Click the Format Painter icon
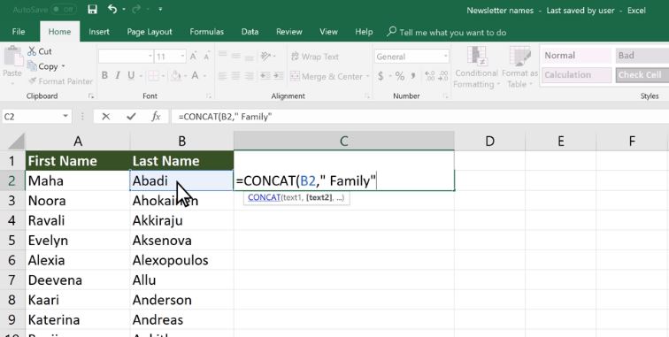This screenshot has width=669, height=337. 33,81
